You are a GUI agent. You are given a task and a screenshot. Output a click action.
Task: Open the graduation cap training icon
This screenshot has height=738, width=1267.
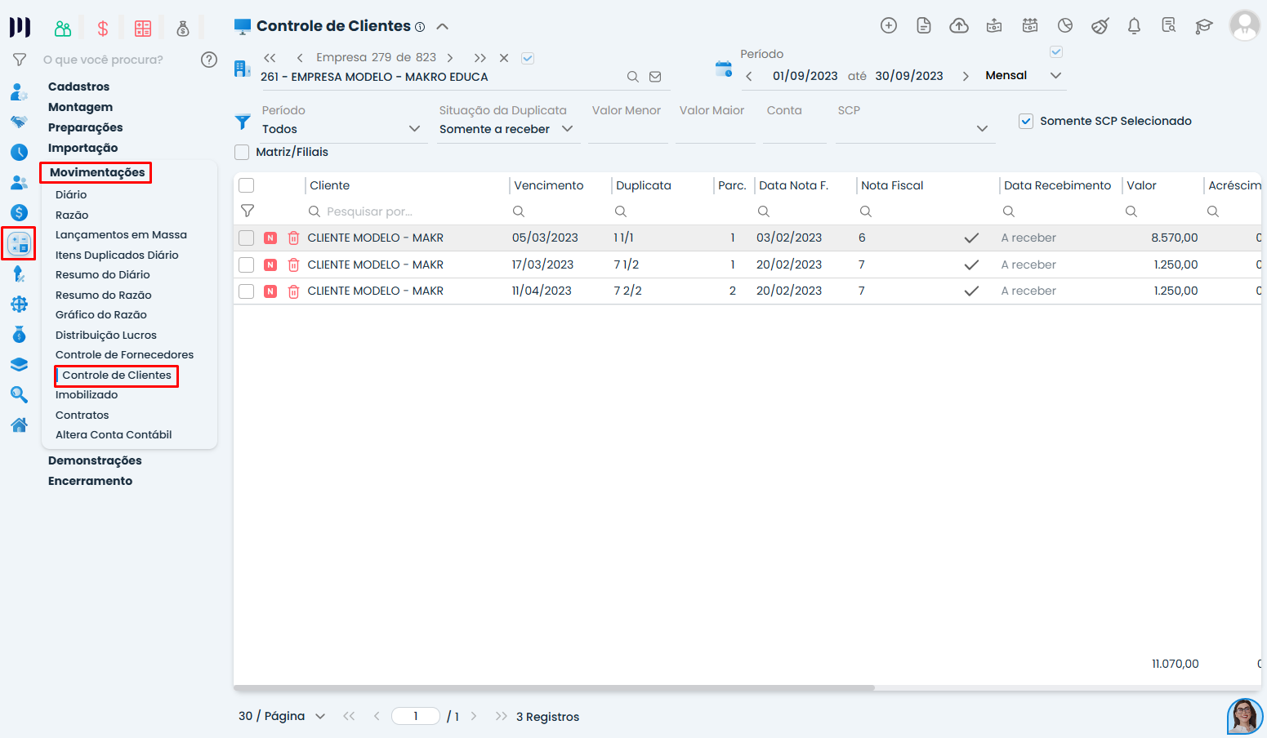(1203, 26)
